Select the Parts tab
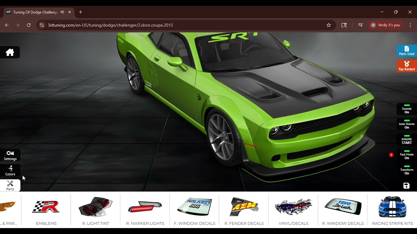Image resolution: width=417 pixels, height=234 pixels. point(10,186)
